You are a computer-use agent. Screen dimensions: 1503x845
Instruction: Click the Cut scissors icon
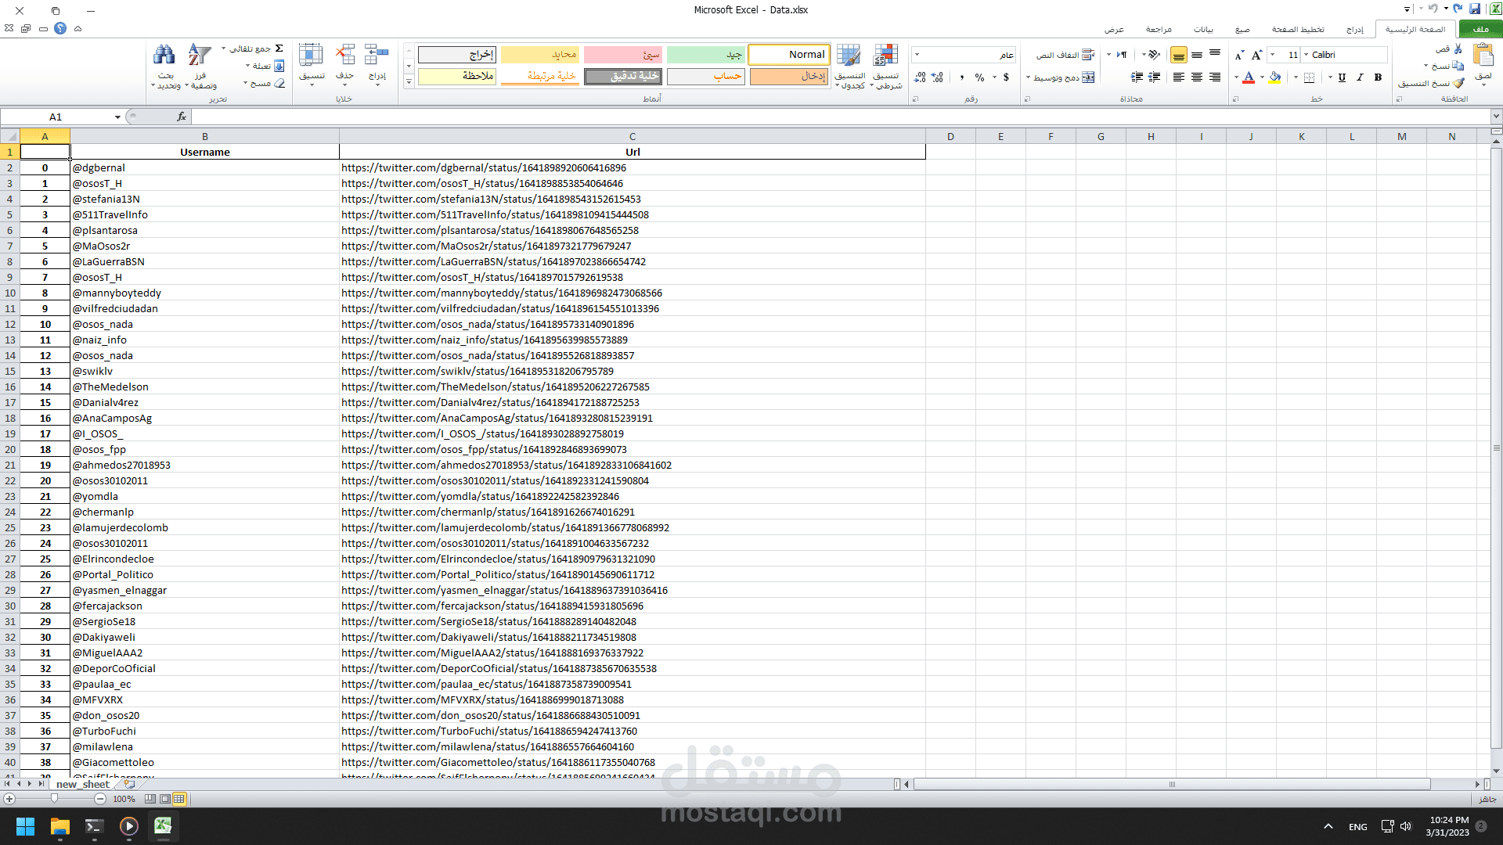point(1458,49)
